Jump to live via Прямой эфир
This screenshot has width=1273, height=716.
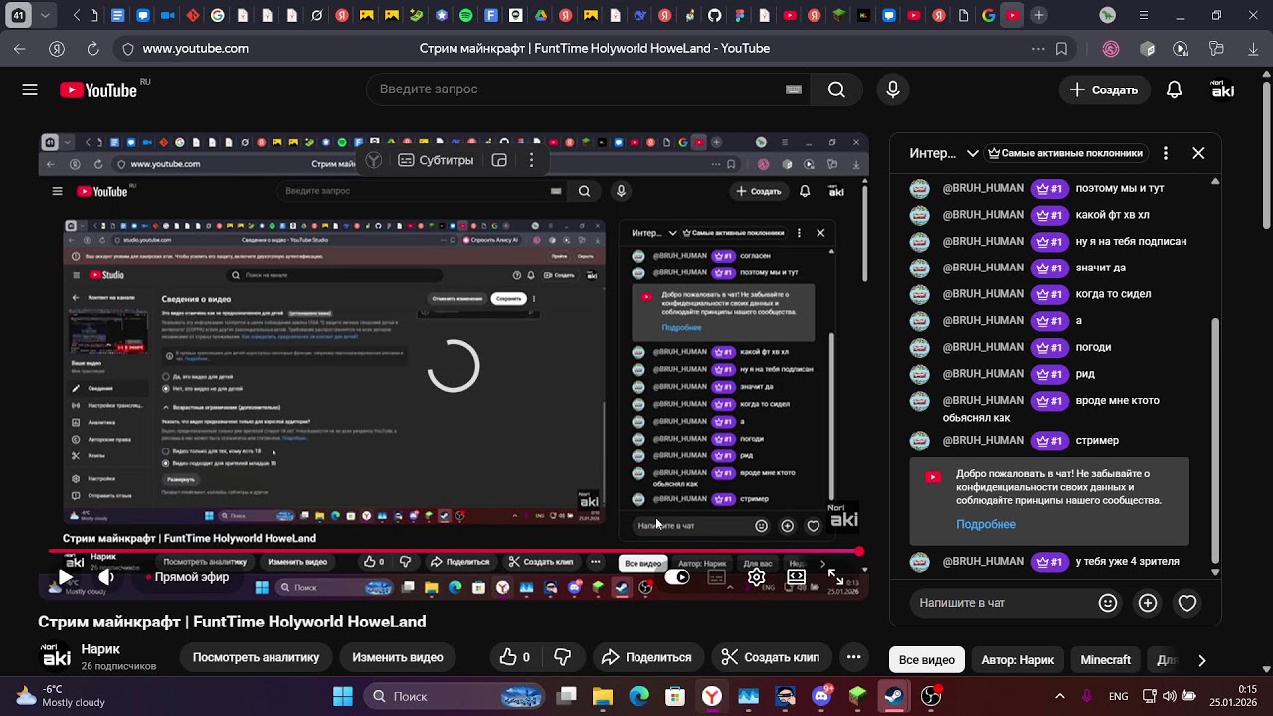187,577
